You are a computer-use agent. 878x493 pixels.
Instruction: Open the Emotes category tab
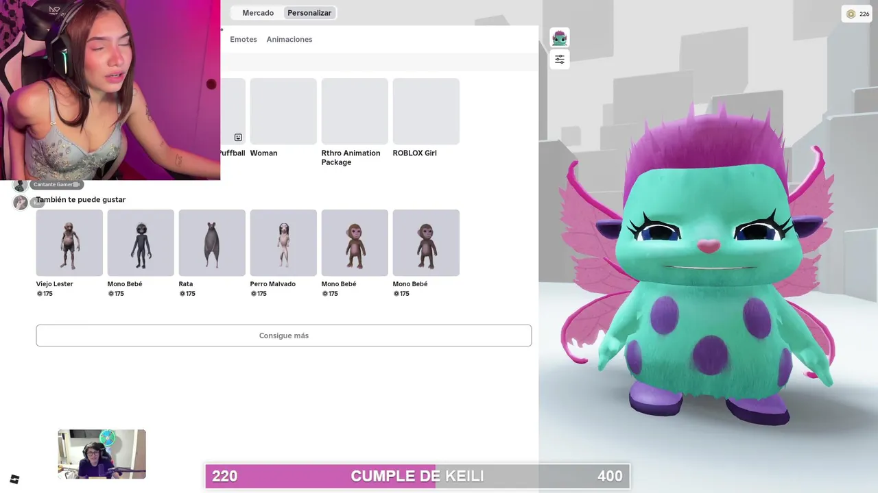244,40
